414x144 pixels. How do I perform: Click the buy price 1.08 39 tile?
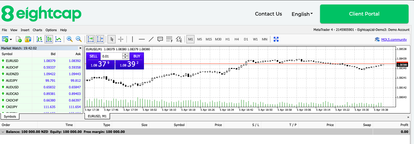(x=129, y=64)
